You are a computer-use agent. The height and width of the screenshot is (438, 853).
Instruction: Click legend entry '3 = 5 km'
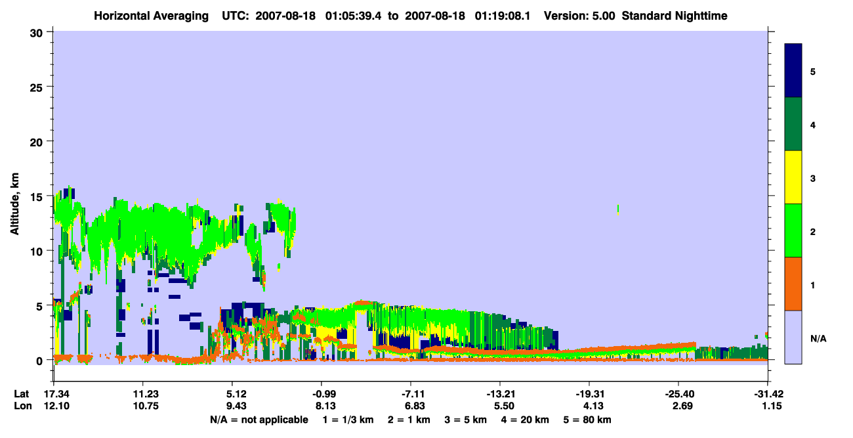[465, 420]
